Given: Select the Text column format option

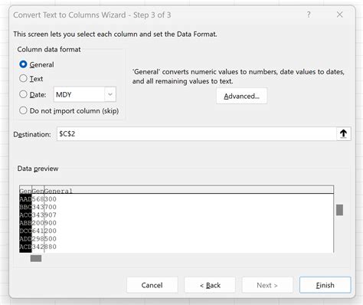Looking at the screenshot, I should (23, 78).
